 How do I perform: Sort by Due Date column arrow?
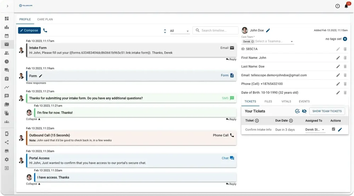point(291,121)
